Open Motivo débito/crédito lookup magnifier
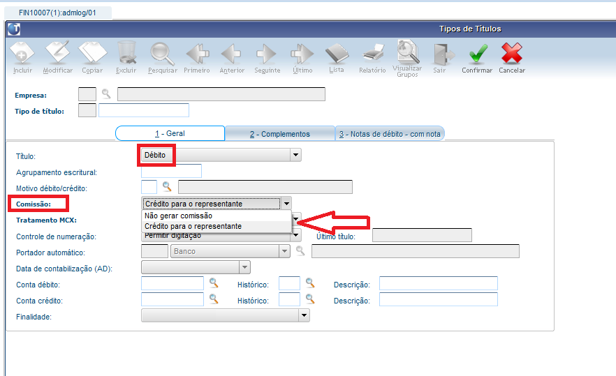 pos(167,186)
